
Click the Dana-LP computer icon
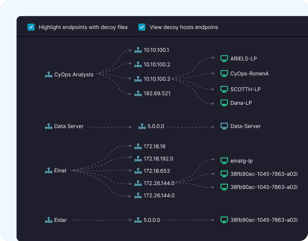[x=224, y=103]
